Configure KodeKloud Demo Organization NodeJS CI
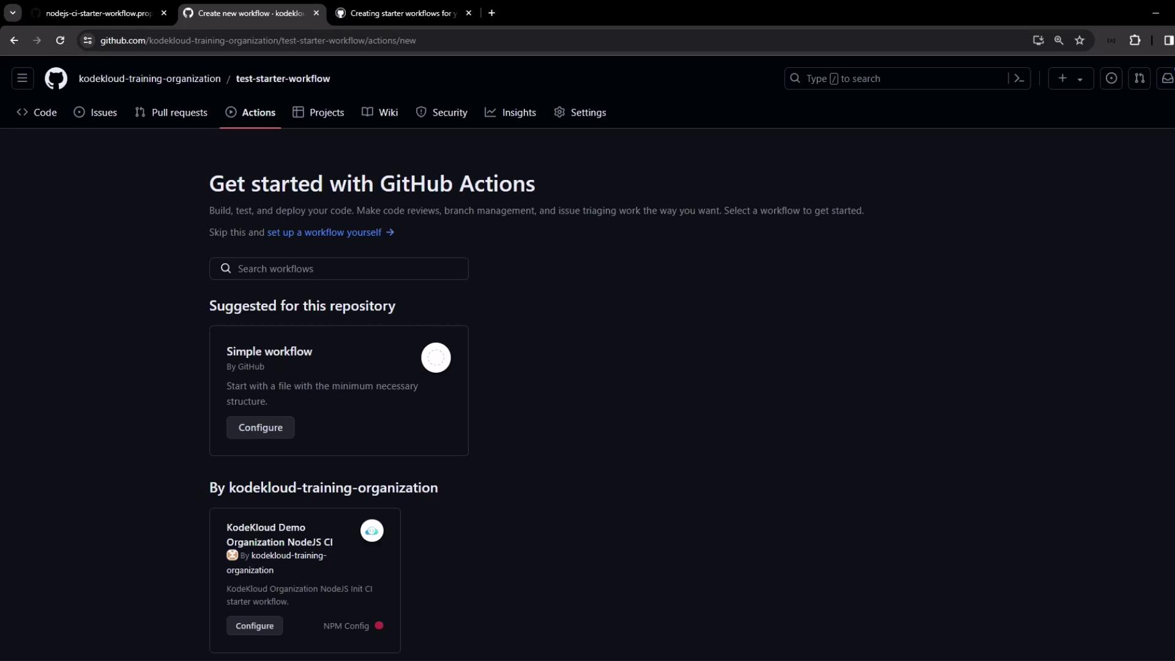 [255, 626]
